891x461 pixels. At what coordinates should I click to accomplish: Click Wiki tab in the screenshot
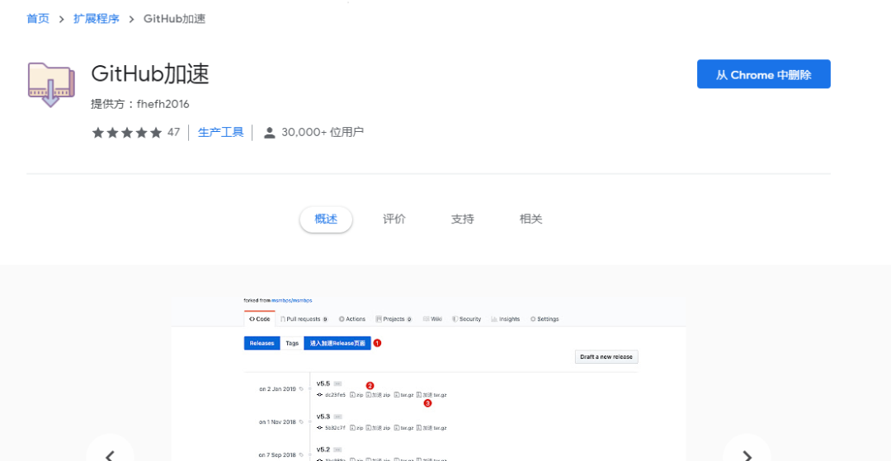point(432,319)
